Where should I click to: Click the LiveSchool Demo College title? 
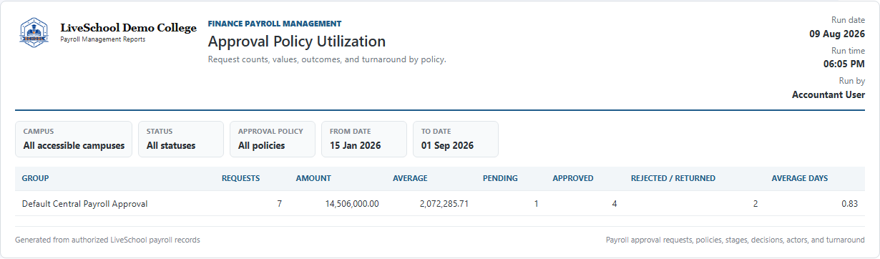click(128, 28)
